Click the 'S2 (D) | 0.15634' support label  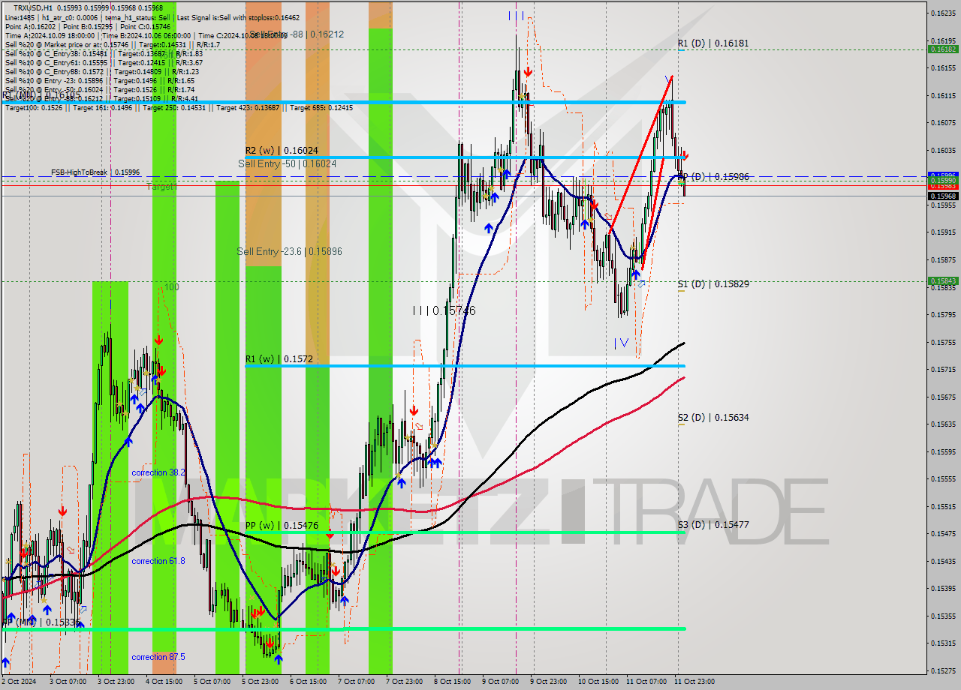tap(712, 418)
